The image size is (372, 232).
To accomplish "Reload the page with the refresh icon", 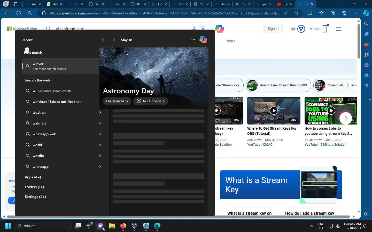I will (x=19, y=13).
